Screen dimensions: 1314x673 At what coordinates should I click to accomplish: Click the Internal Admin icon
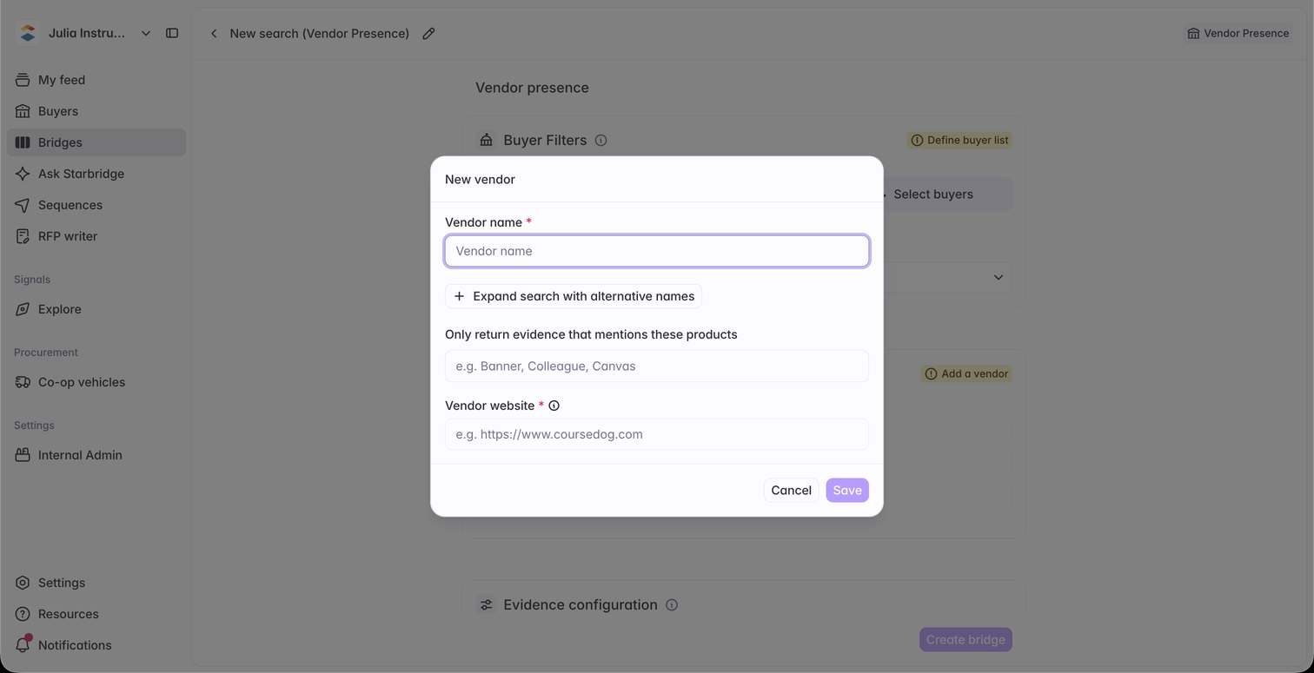pos(23,455)
